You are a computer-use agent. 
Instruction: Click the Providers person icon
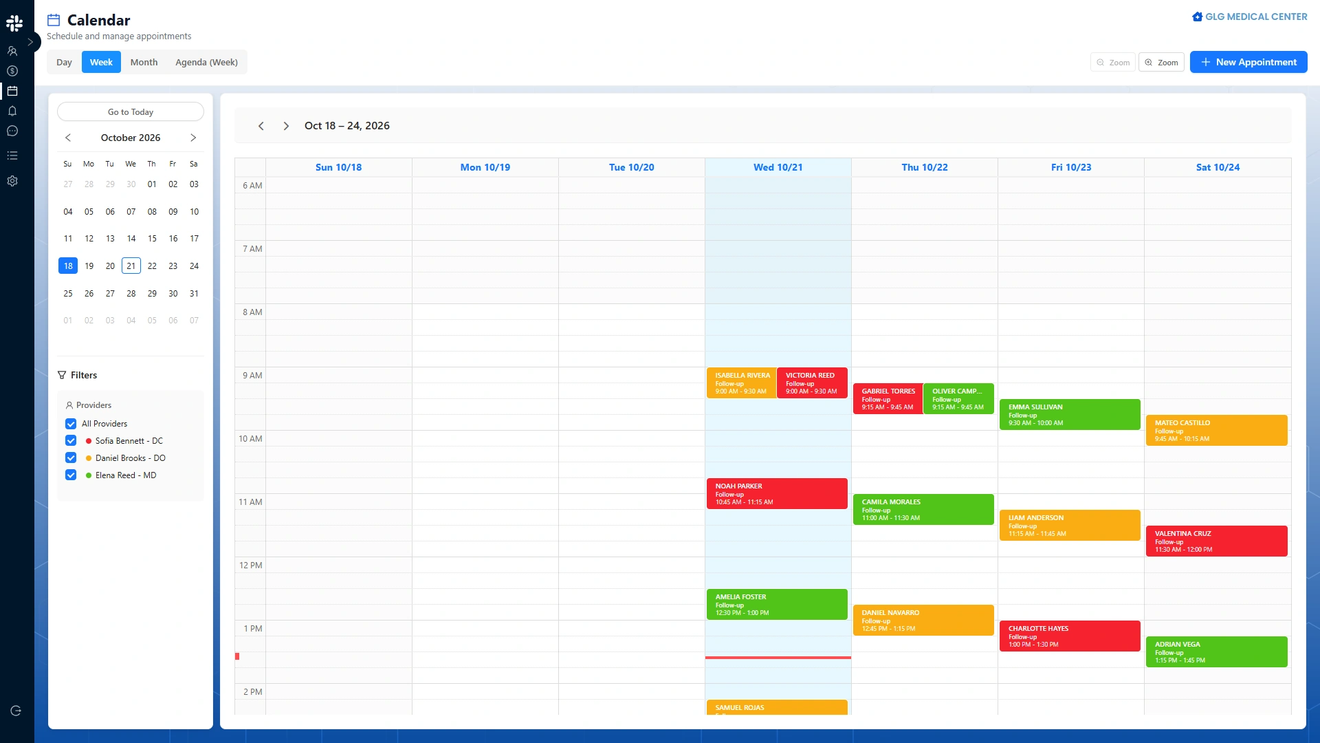click(69, 405)
